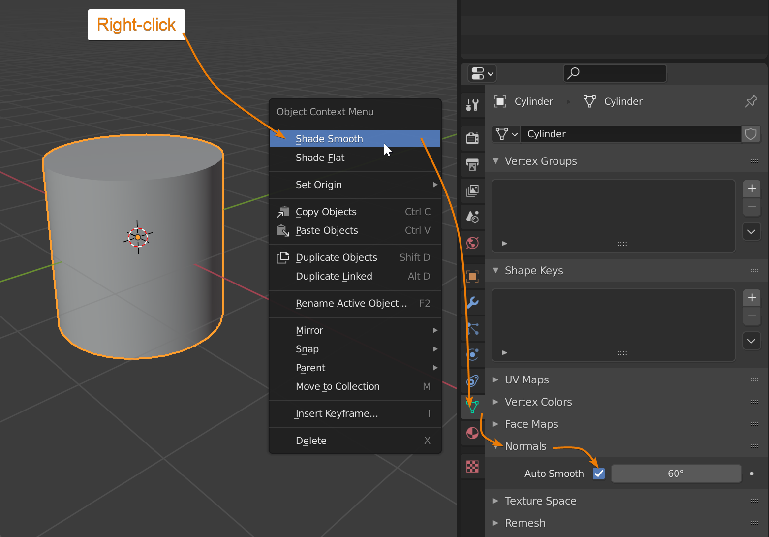Viewport: 769px width, 537px height.
Task: Uncheck the Auto Smooth checkbox
Action: click(x=599, y=474)
